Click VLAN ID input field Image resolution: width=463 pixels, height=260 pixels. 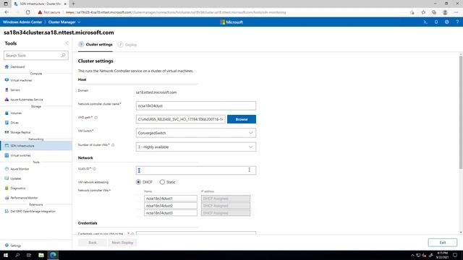click(x=196, y=170)
